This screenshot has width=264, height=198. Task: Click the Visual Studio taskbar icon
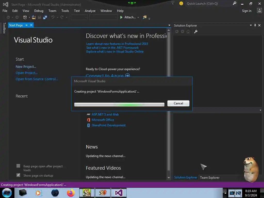(119, 193)
